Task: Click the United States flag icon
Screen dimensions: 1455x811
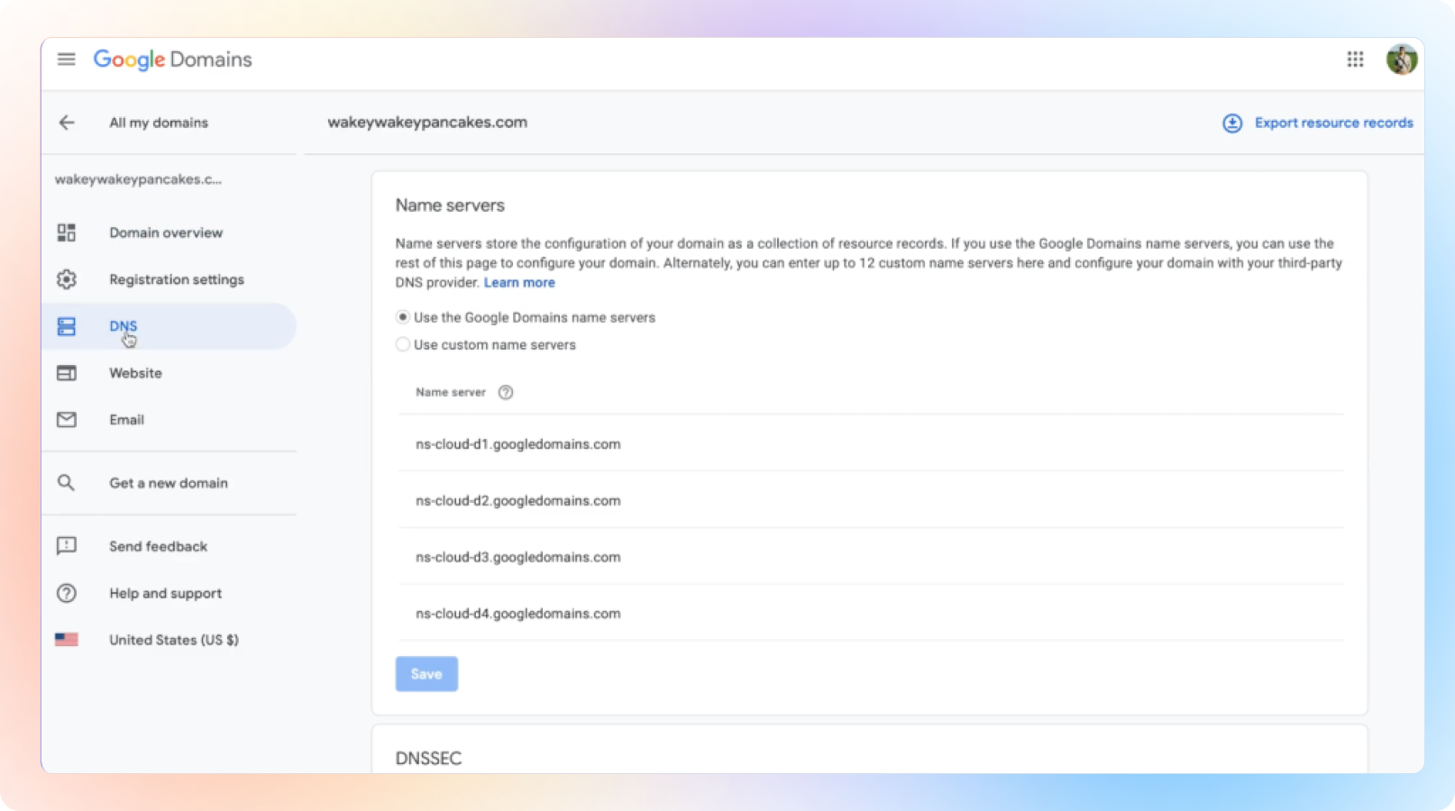Action: tap(67, 640)
